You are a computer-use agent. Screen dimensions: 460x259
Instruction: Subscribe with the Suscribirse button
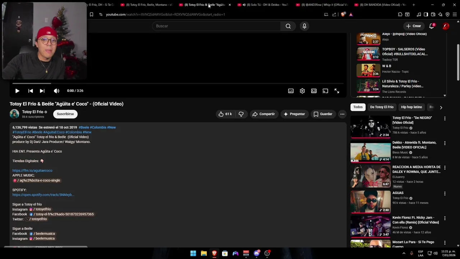65,114
